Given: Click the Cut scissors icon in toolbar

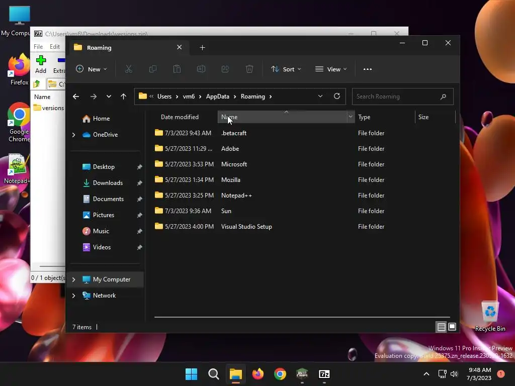Looking at the screenshot, I should 128,69.
